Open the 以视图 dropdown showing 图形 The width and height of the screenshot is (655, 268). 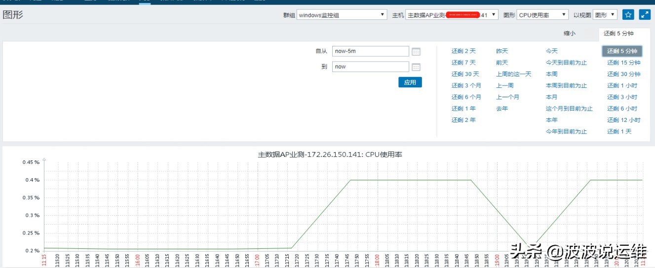point(606,15)
